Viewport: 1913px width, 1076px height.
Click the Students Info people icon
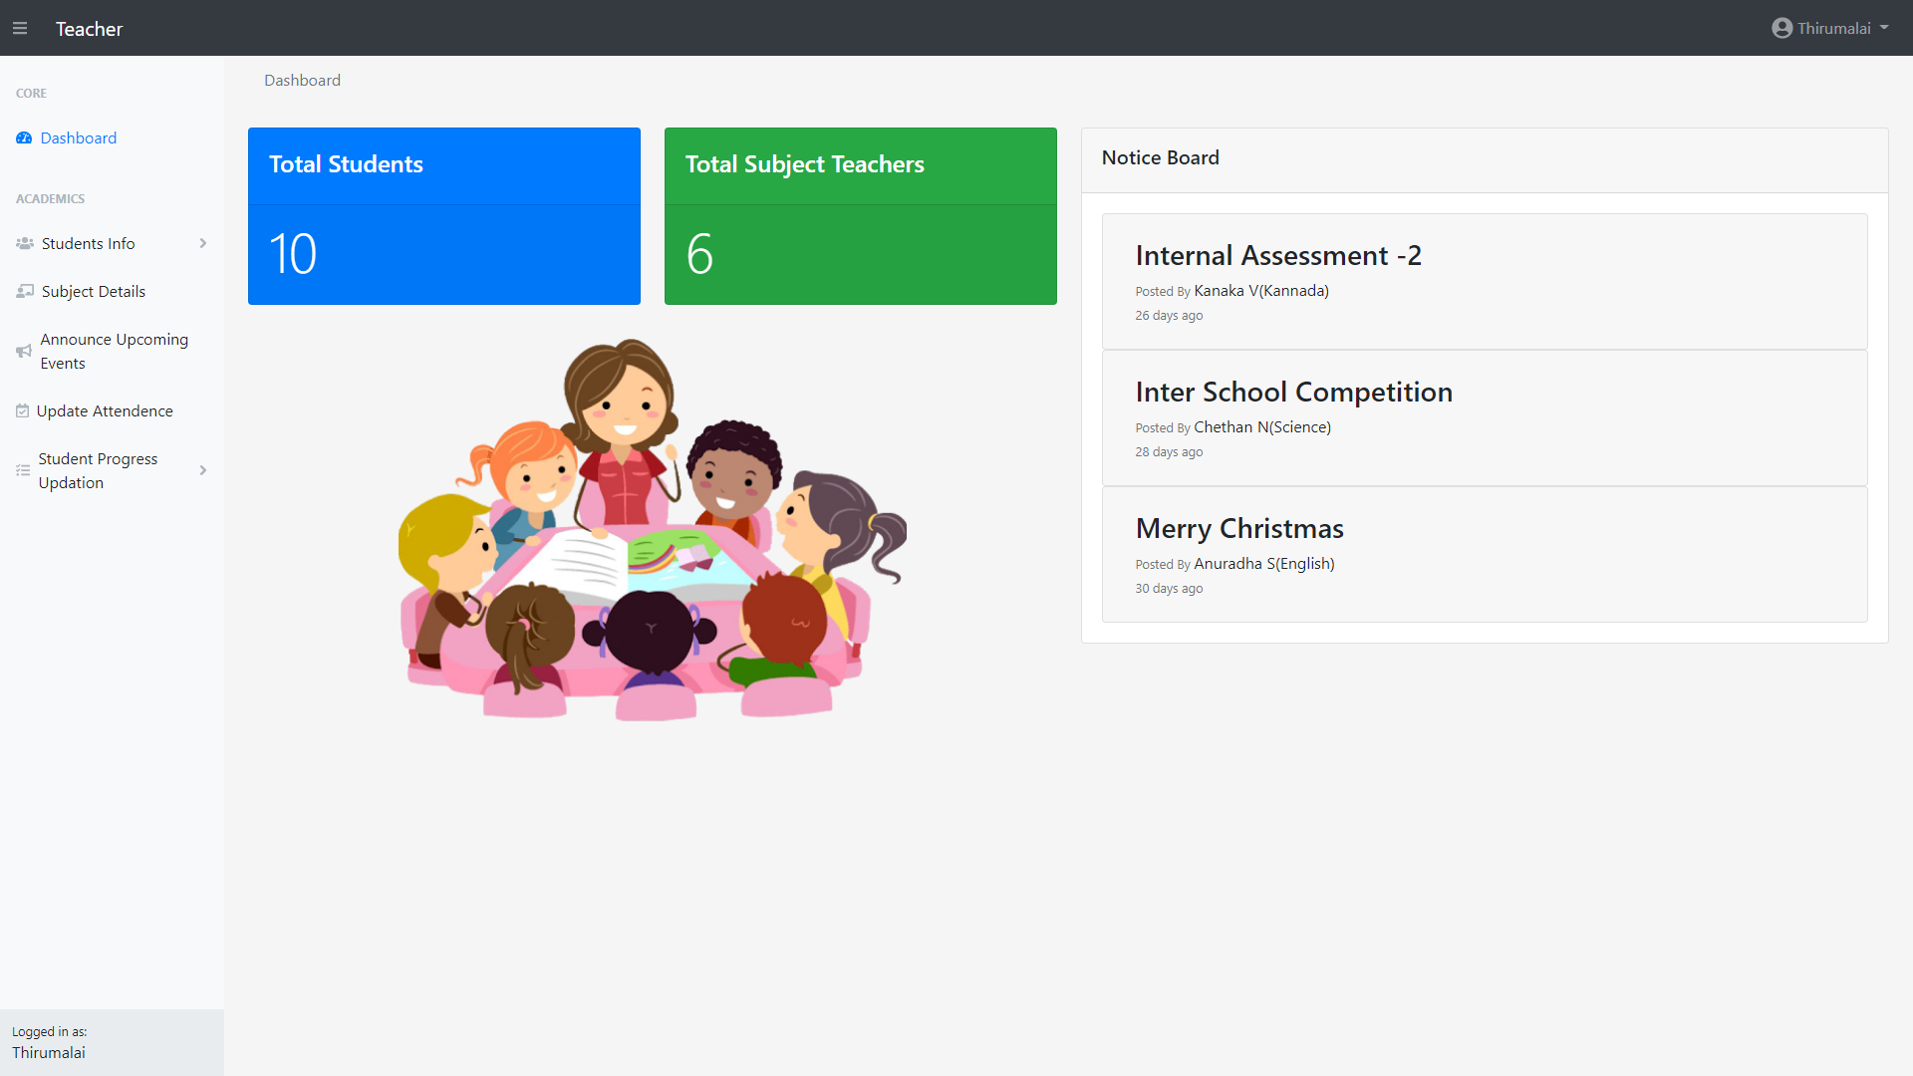(25, 243)
